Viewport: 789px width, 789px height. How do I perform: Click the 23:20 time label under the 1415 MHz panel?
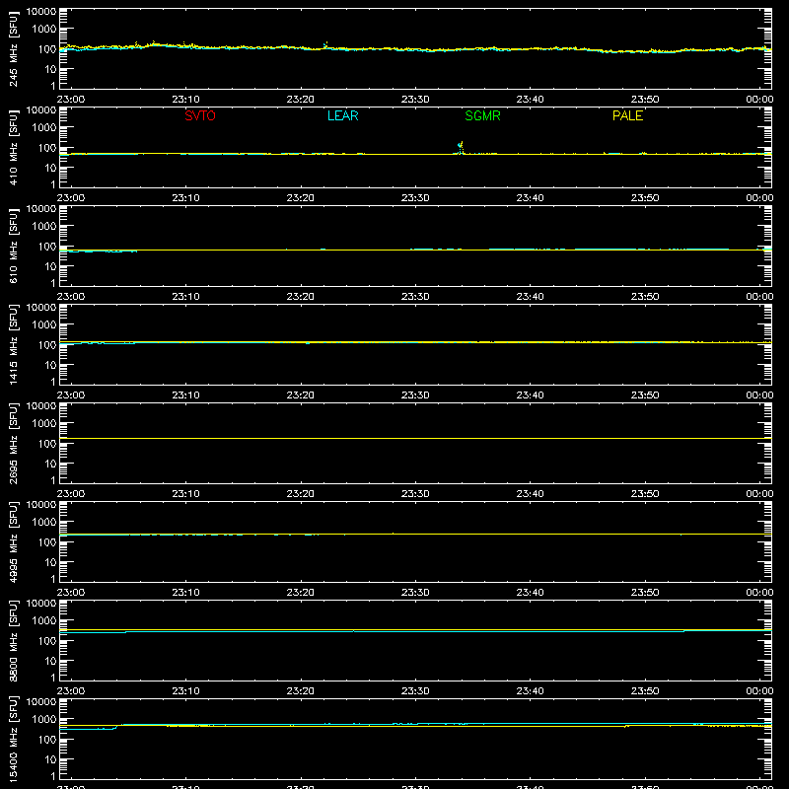click(301, 395)
